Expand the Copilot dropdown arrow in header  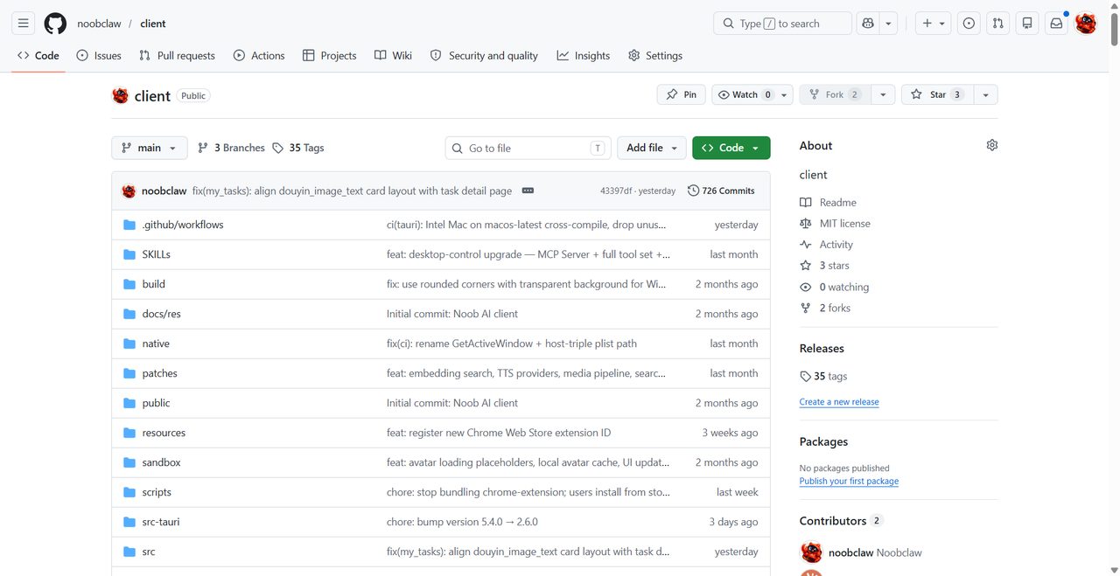(889, 24)
